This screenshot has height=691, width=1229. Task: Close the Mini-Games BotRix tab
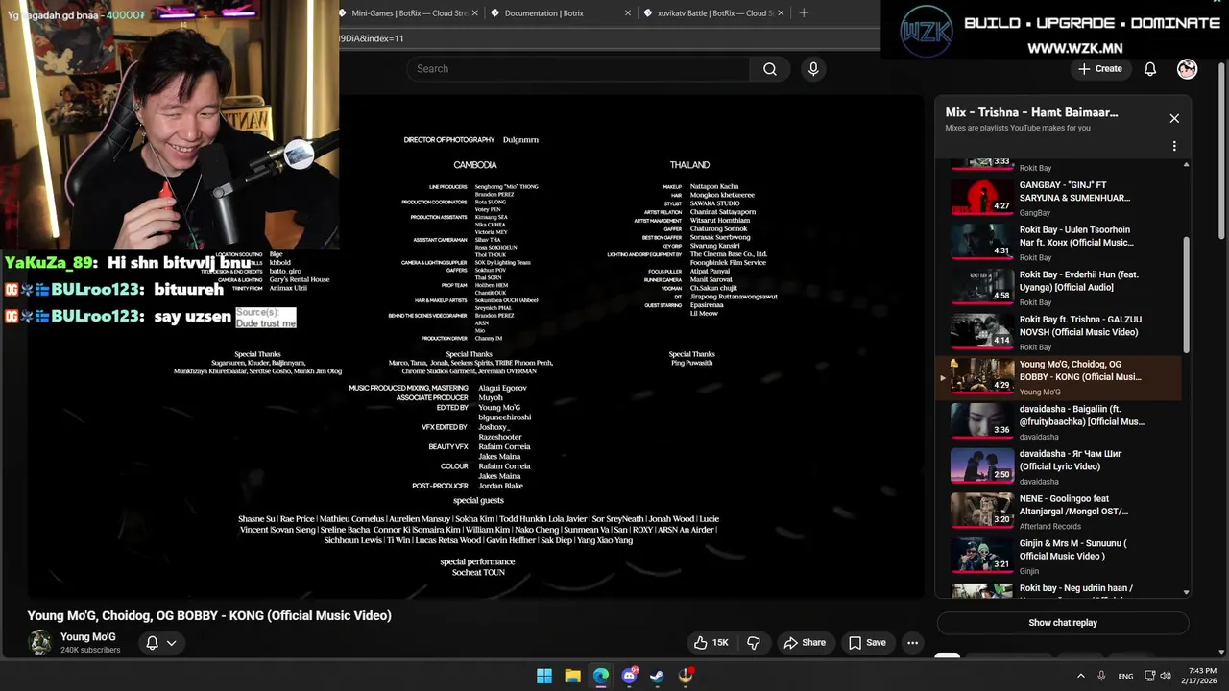click(x=477, y=13)
